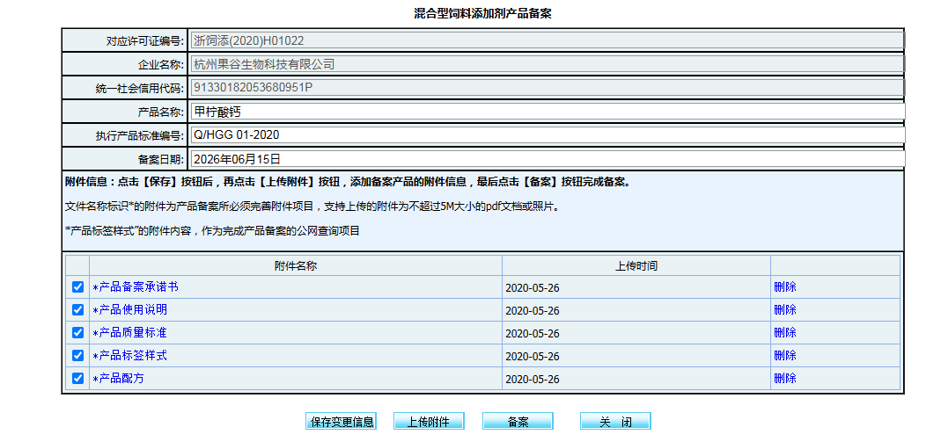Untick checkbox beside 产品标签样式
941x442 pixels.
coord(77,355)
